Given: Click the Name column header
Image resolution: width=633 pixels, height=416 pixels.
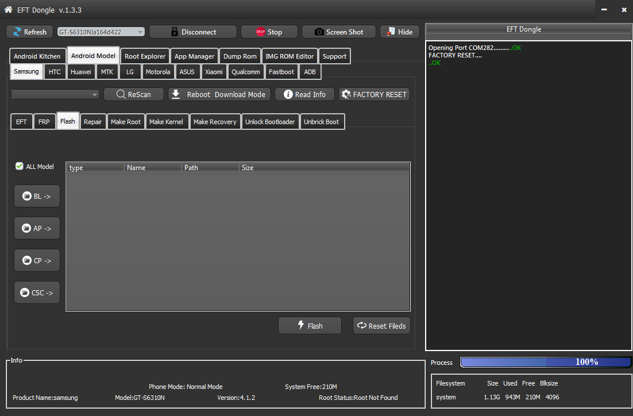Looking at the screenshot, I should pos(153,168).
